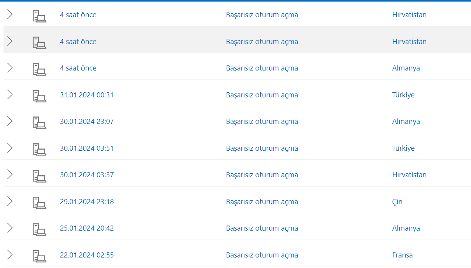
Task: Click computer icon for 25.01.2024 20:42 entry
Action: tap(39, 229)
